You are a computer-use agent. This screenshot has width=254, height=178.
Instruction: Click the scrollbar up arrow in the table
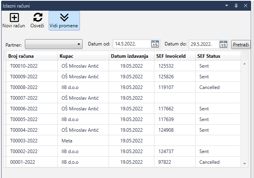[x=245, y=64]
